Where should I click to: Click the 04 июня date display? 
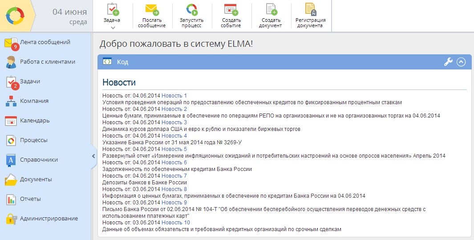(x=69, y=12)
